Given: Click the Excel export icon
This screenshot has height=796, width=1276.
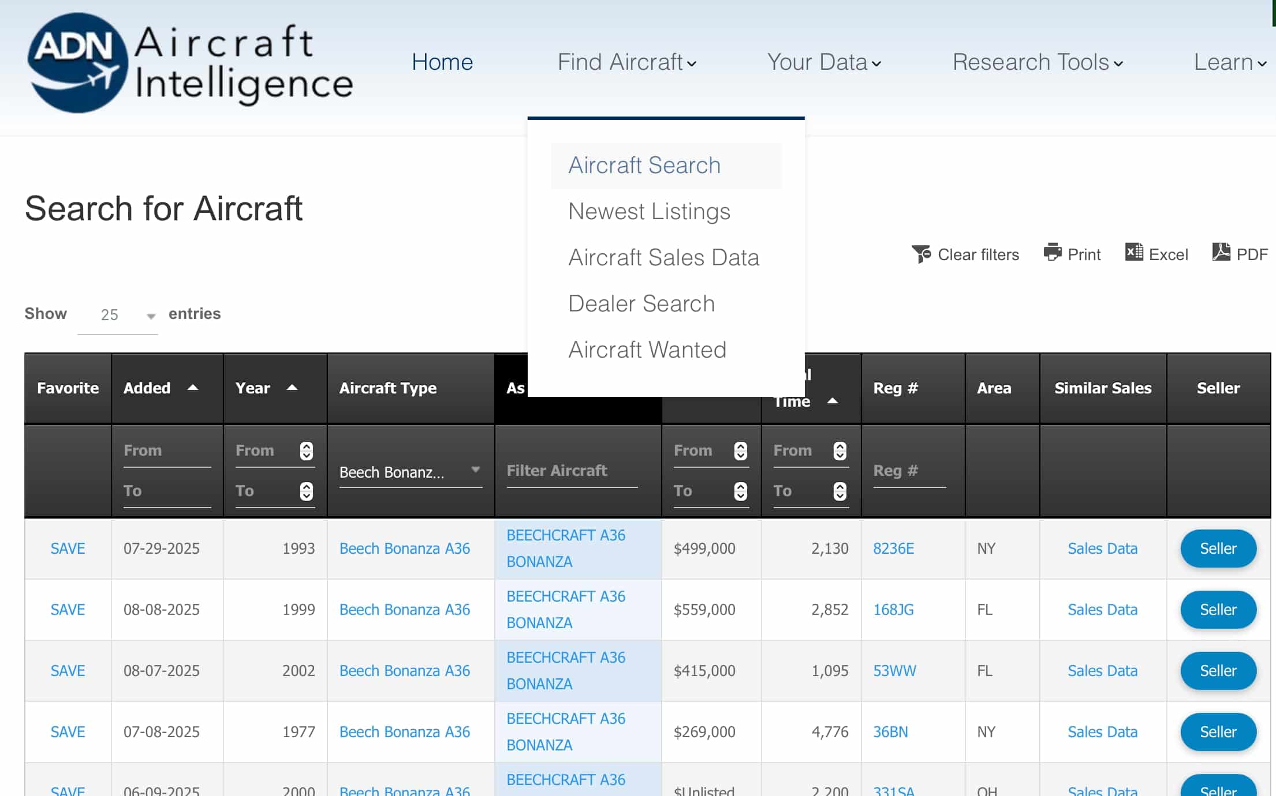Looking at the screenshot, I should click(1134, 252).
